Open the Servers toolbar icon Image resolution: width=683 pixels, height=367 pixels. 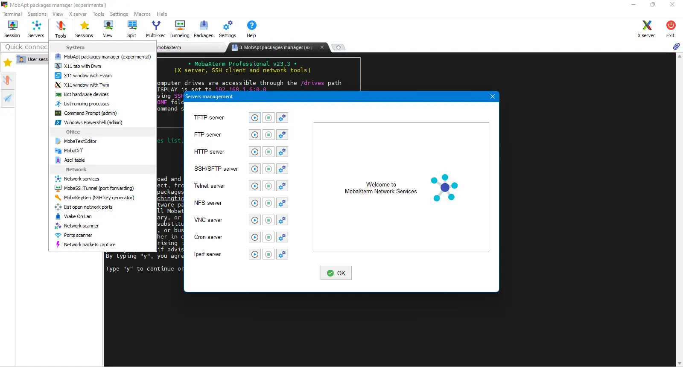click(36, 29)
